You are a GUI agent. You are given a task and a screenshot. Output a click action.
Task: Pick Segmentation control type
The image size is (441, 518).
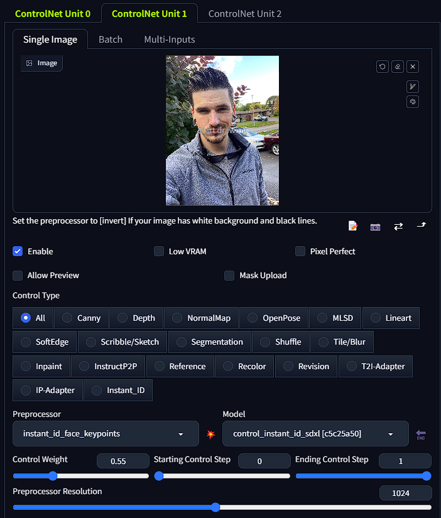[210, 342]
